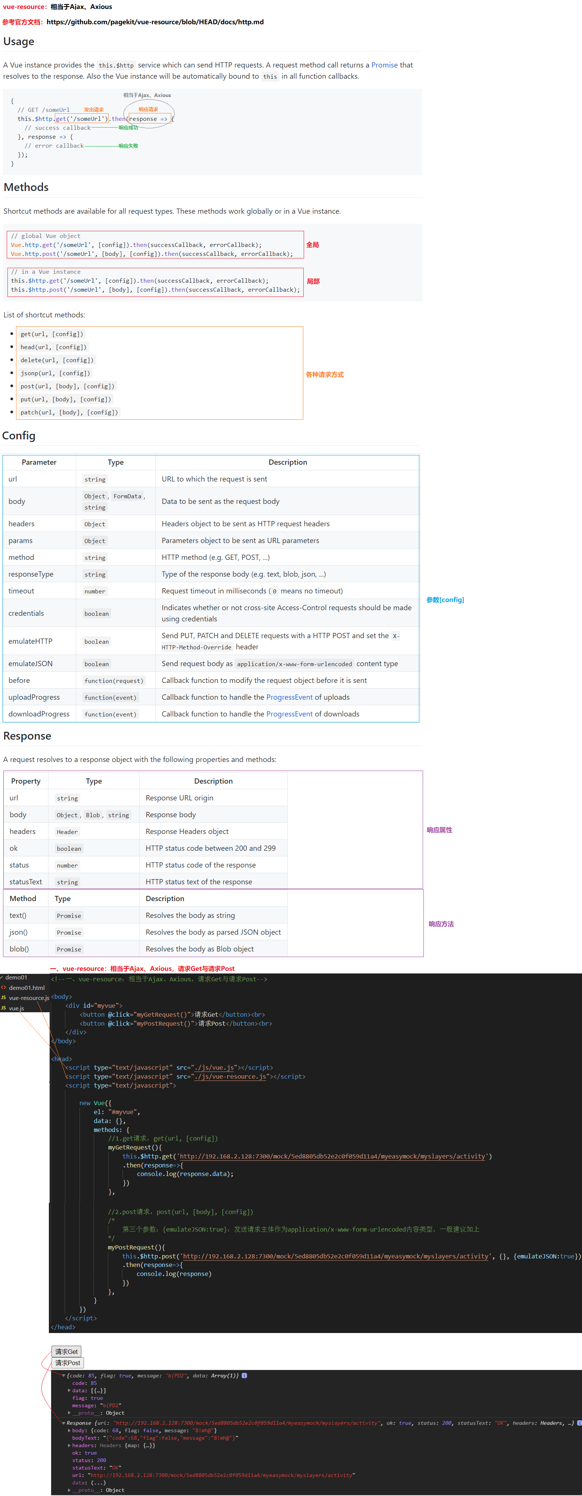Expand the data: [{…}] array in console

coord(69,1390)
